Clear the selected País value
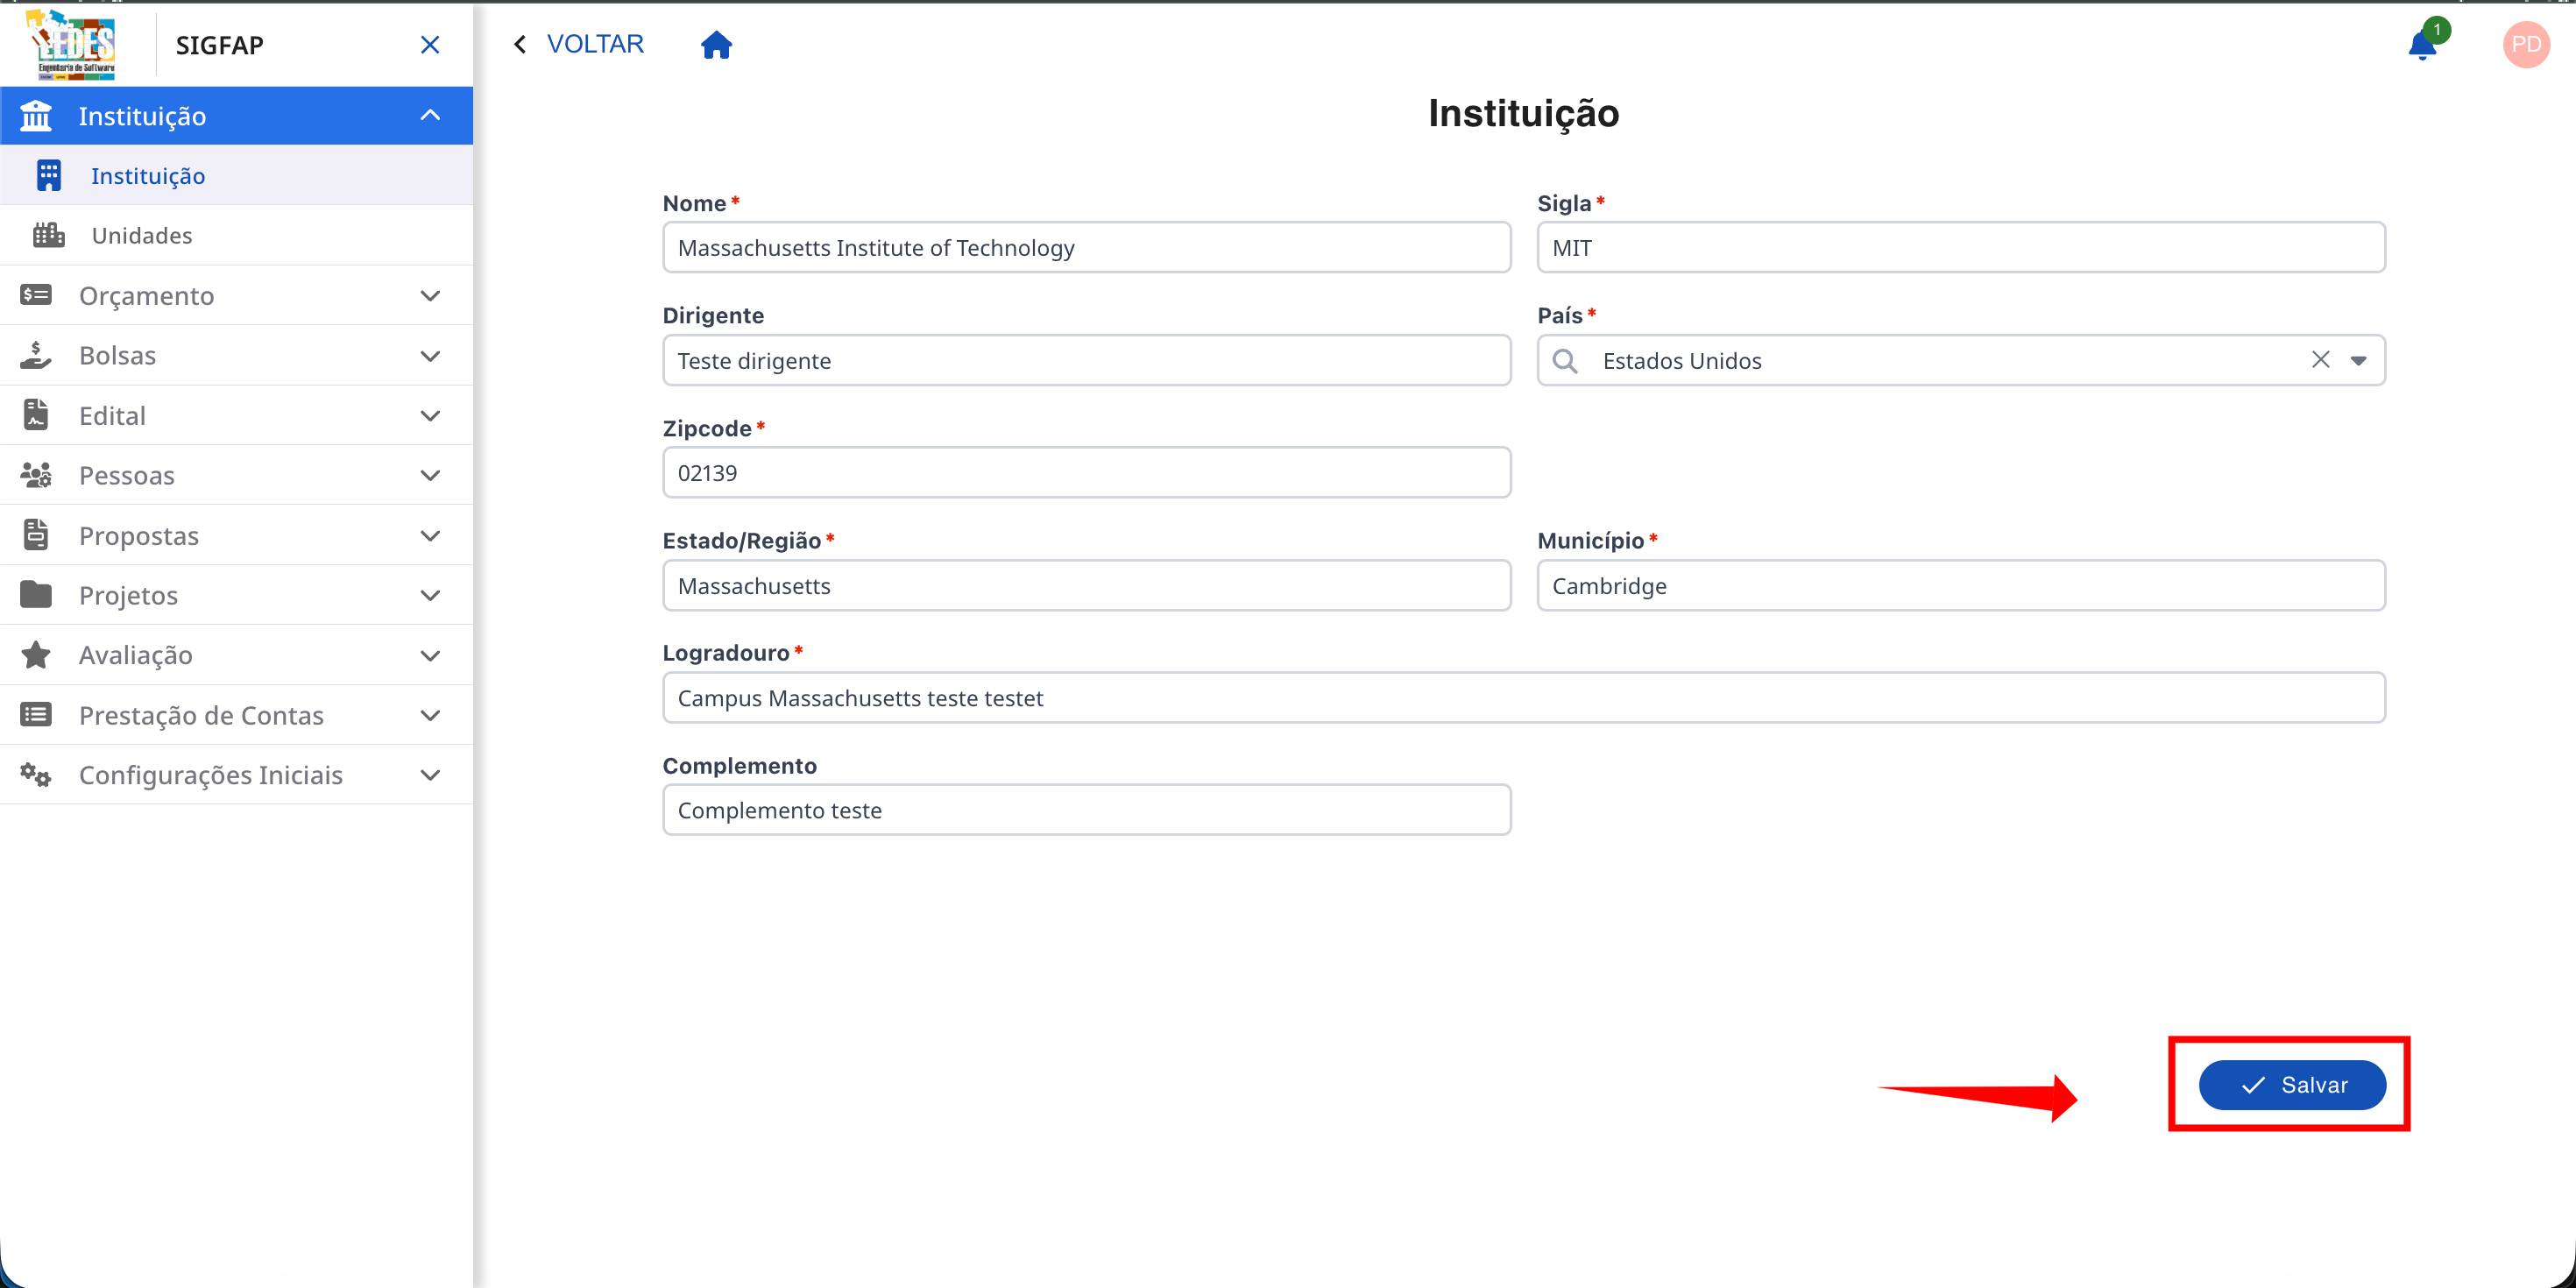This screenshot has height=1288, width=2576. (x=2320, y=360)
